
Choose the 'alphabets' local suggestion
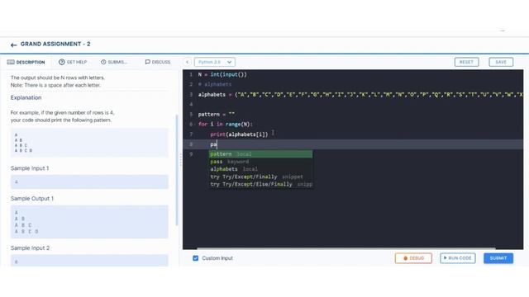260,169
